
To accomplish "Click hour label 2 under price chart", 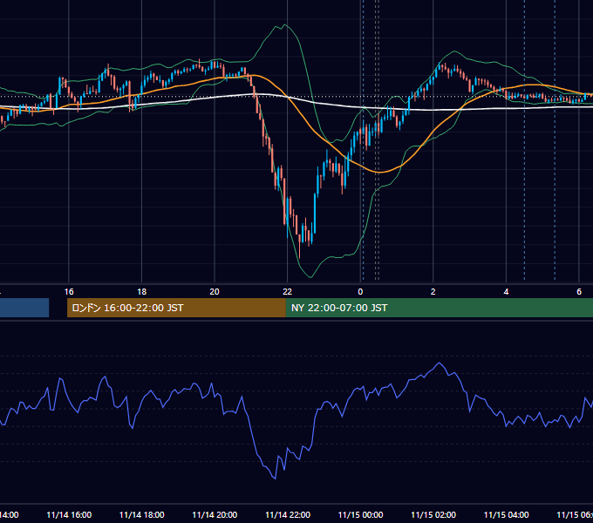I will click(433, 292).
